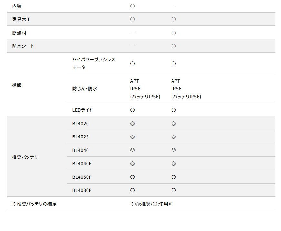Select the ○ circle for 内装 first column
Screen dimensions: 281x231
click(x=132, y=5)
